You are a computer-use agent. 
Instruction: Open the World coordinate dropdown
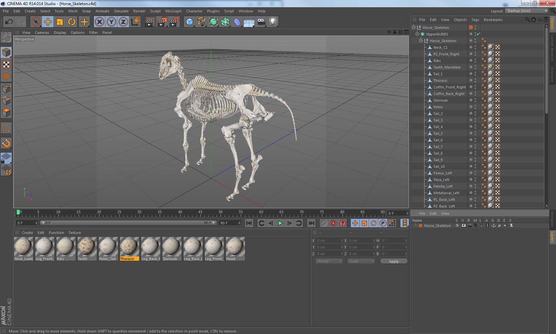(x=329, y=261)
